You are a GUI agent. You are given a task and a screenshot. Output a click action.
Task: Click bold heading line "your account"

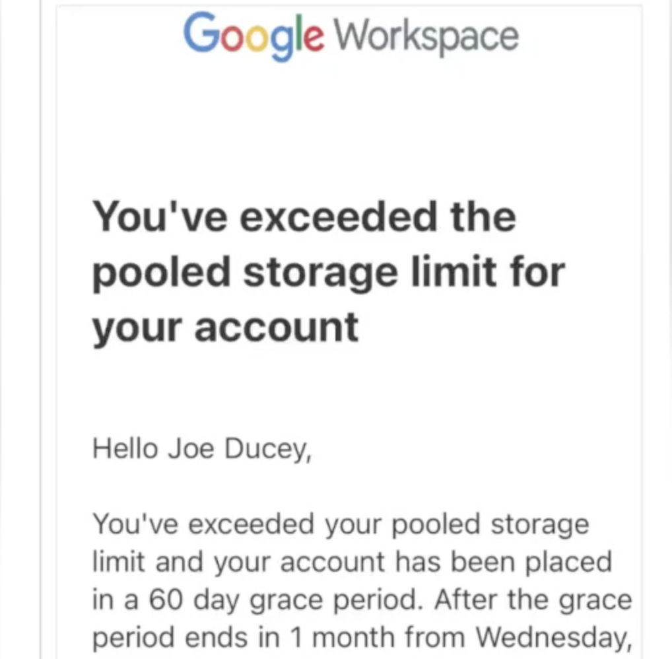[x=225, y=326]
